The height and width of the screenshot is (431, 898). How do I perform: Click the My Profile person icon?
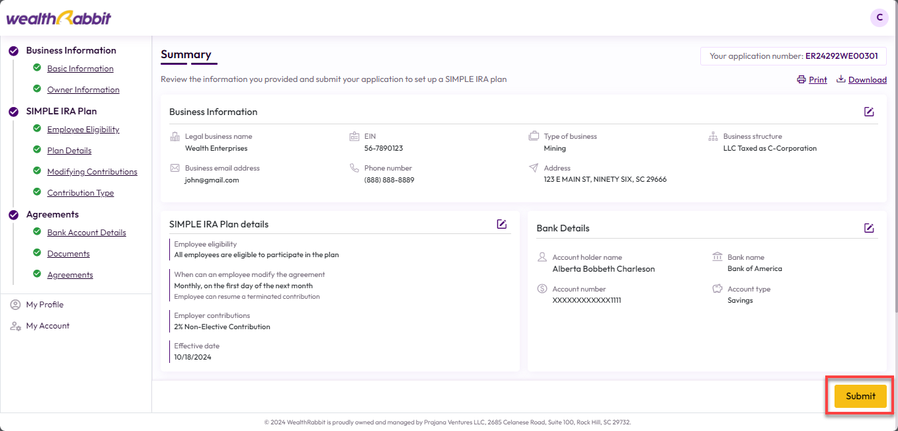click(15, 305)
